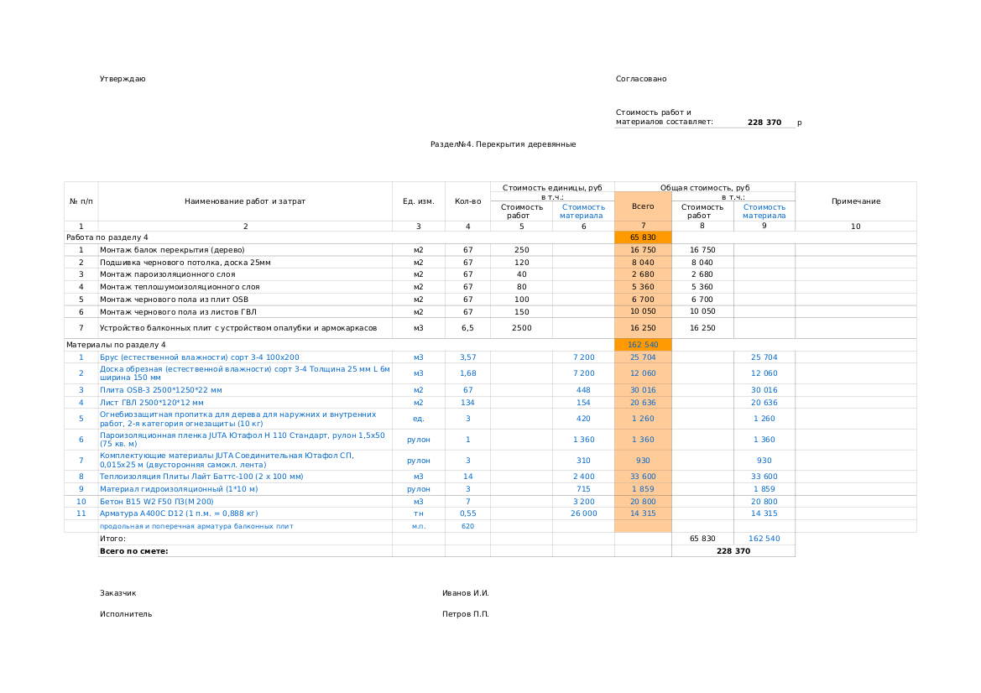Image resolution: width=981 pixels, height=693 pixels.
Task: Click the "Примечание" column header
Action: (x=855, y=201)
